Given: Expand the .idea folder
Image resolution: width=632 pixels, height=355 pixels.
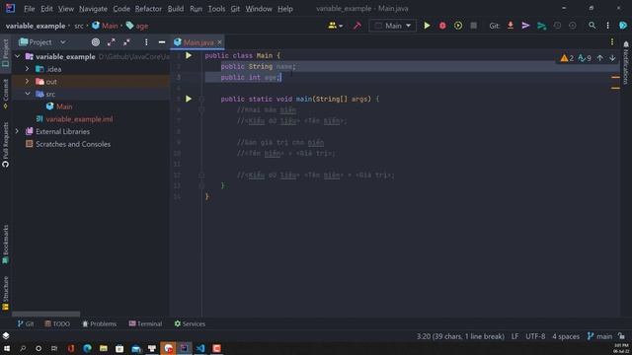Looking at the screenshot, I should point(27,69).
